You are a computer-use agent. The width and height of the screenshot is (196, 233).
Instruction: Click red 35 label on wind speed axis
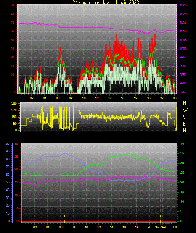(13, 31)
